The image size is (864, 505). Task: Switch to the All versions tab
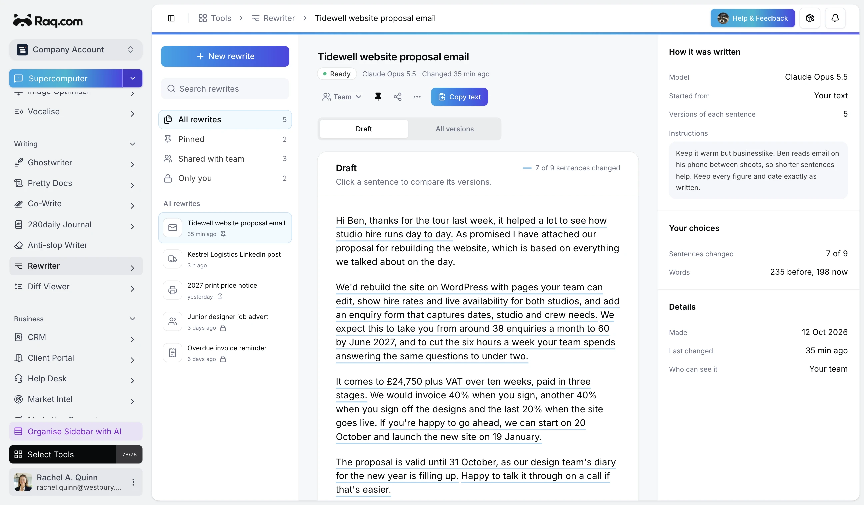[455, 129]
